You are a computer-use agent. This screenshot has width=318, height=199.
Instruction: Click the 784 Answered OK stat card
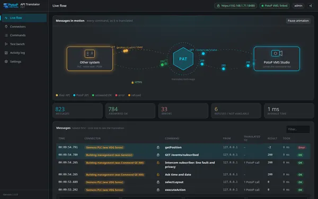point(130,111)
